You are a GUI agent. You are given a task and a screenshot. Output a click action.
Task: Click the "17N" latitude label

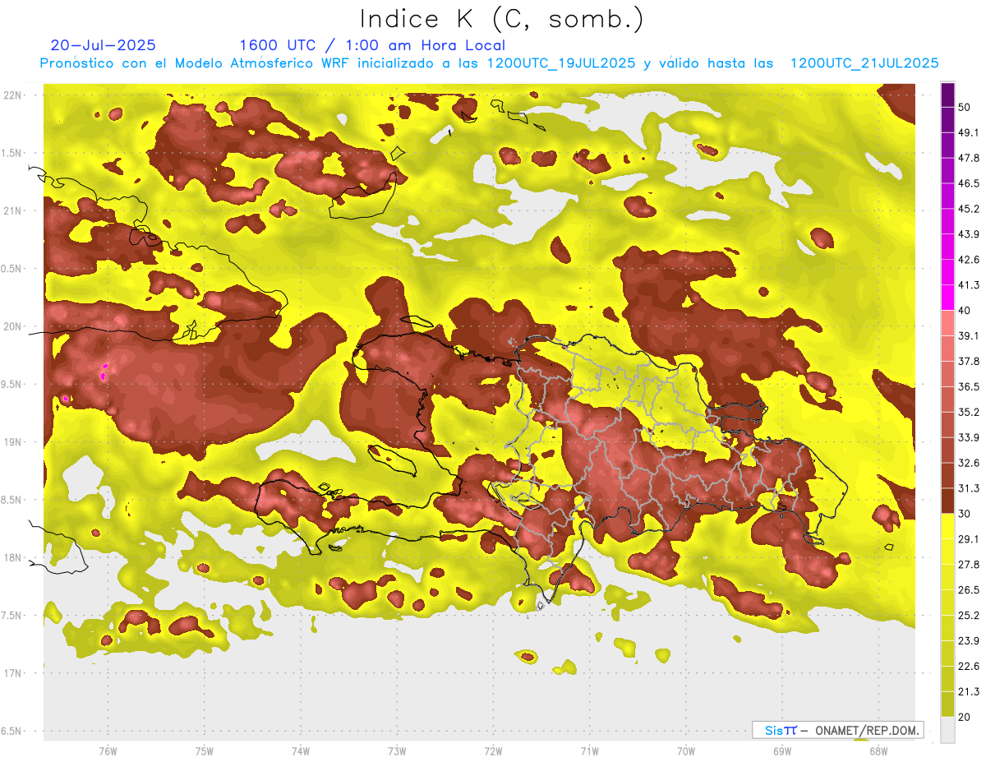[14, 673]
